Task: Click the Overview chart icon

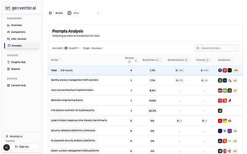Action: point(8,25)
